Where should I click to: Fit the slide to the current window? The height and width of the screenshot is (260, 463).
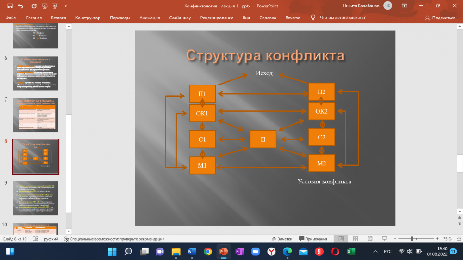[x=457, y=239]
